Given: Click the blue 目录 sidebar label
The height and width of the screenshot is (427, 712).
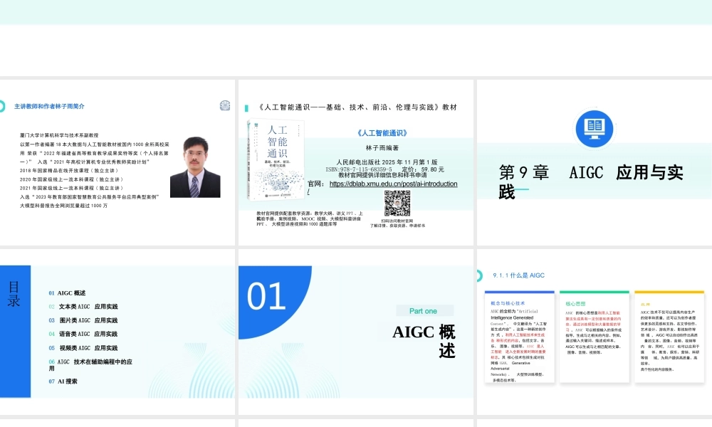Looking at the screenshot, I should tap(14, 294).
